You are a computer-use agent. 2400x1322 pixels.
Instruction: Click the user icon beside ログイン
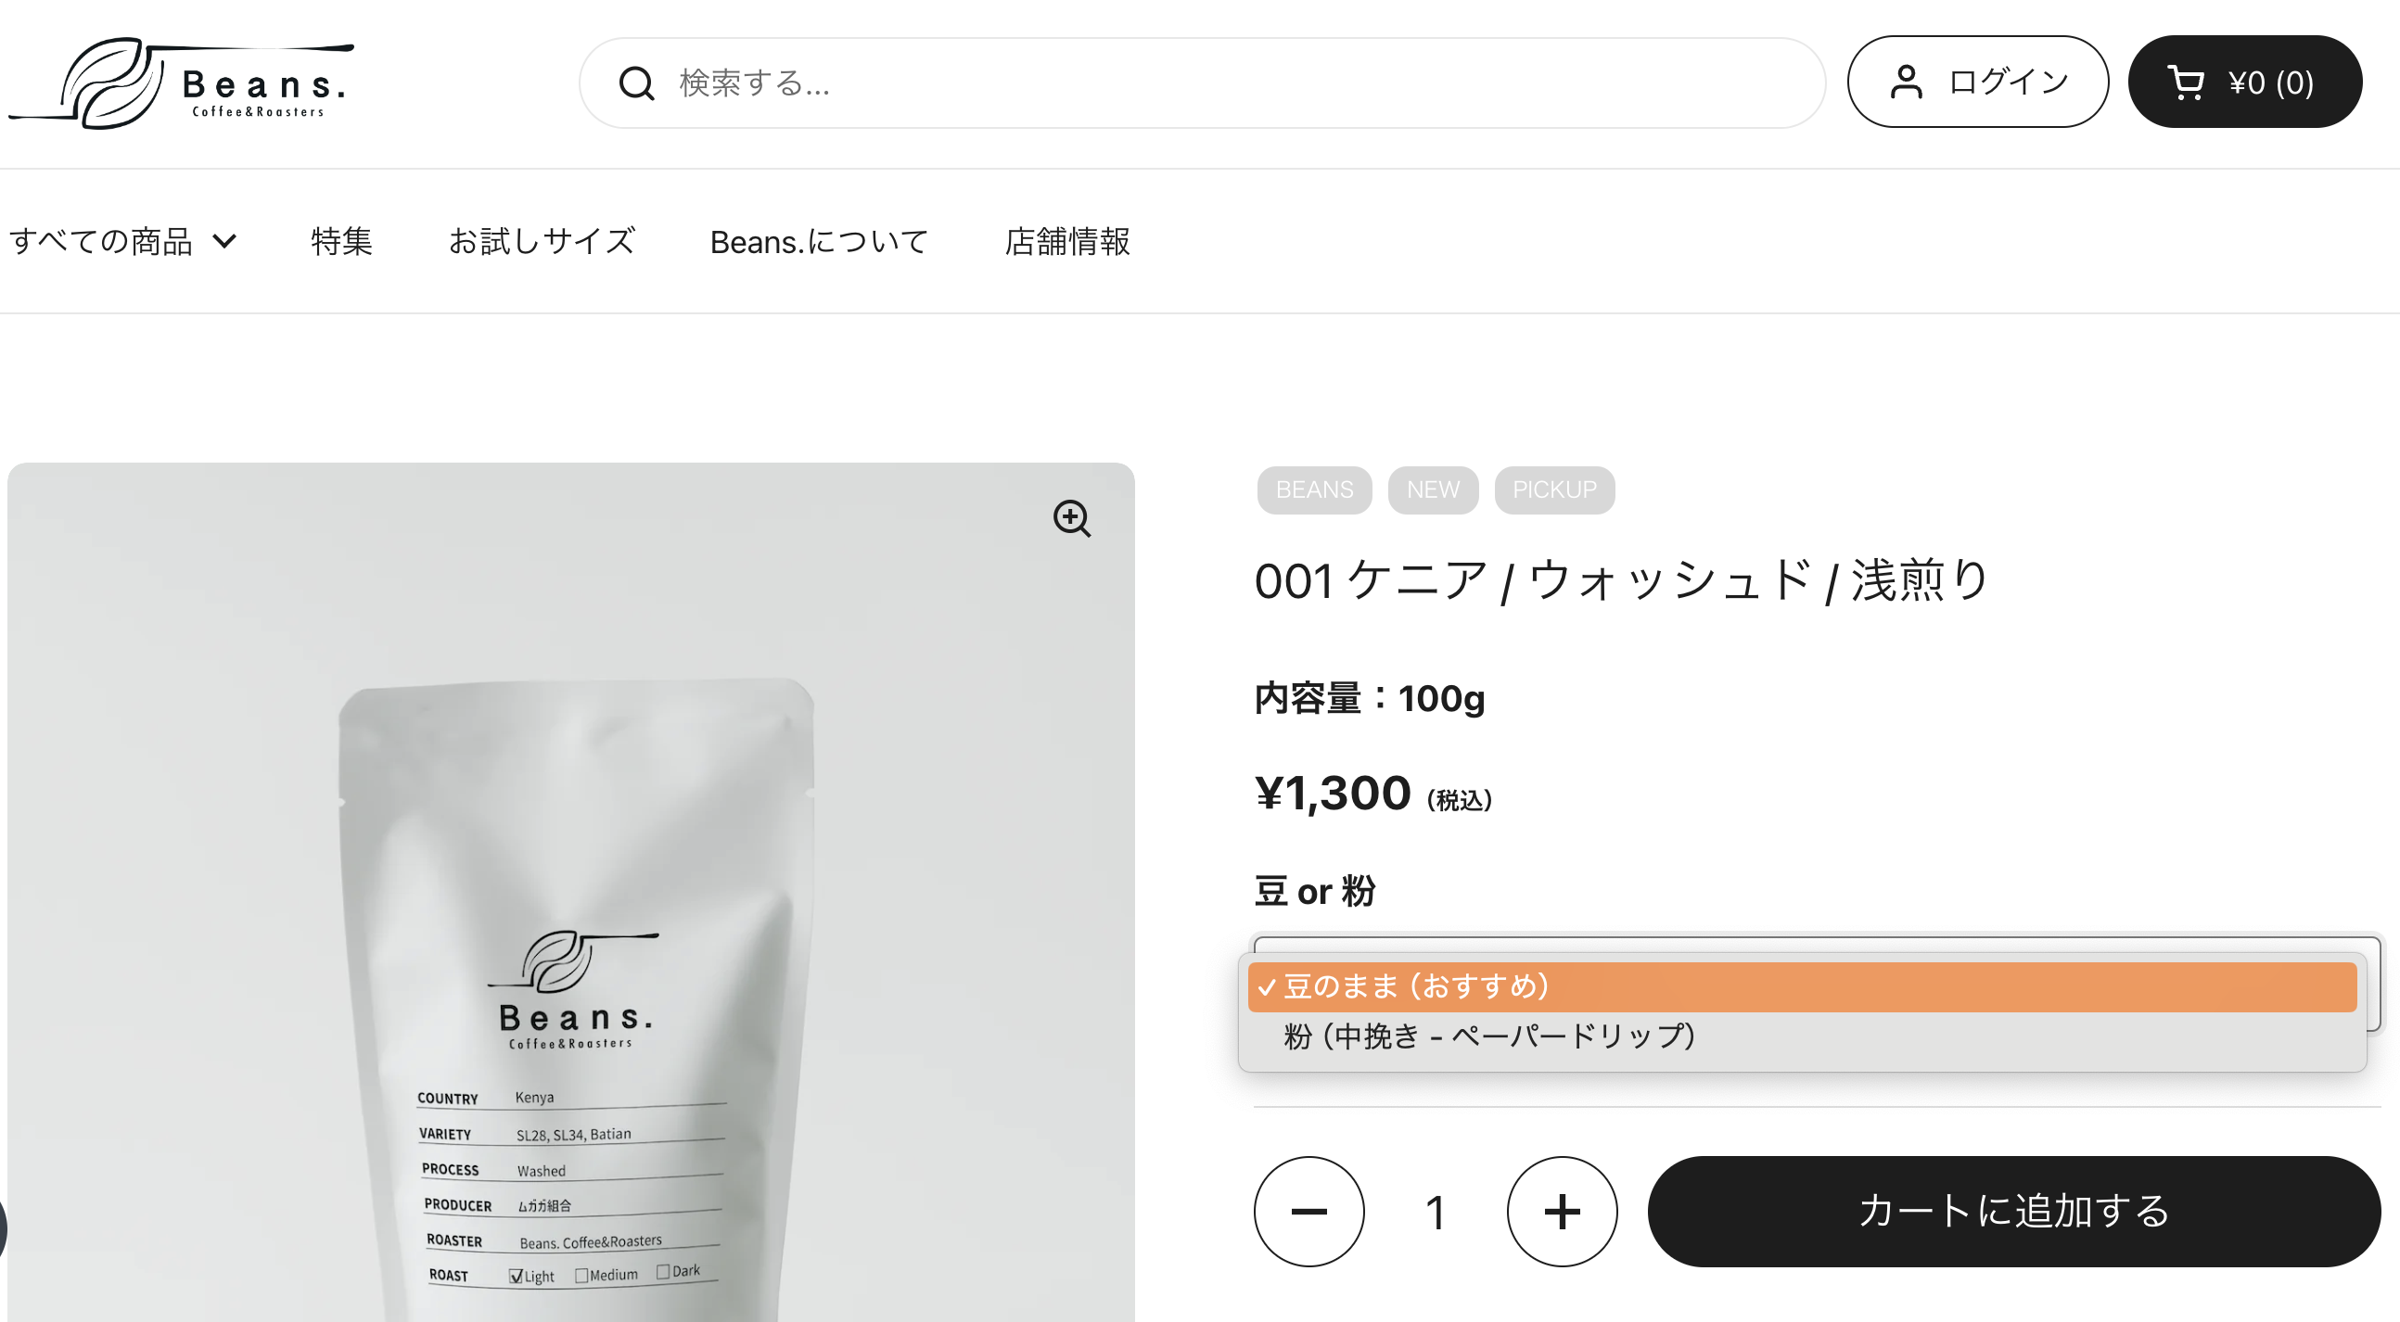pos(1906,82)
